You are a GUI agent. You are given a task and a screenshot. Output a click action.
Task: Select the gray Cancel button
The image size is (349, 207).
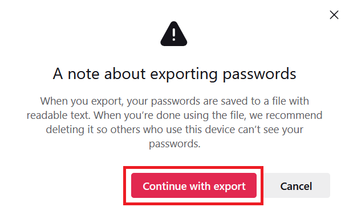click(297, 185)
